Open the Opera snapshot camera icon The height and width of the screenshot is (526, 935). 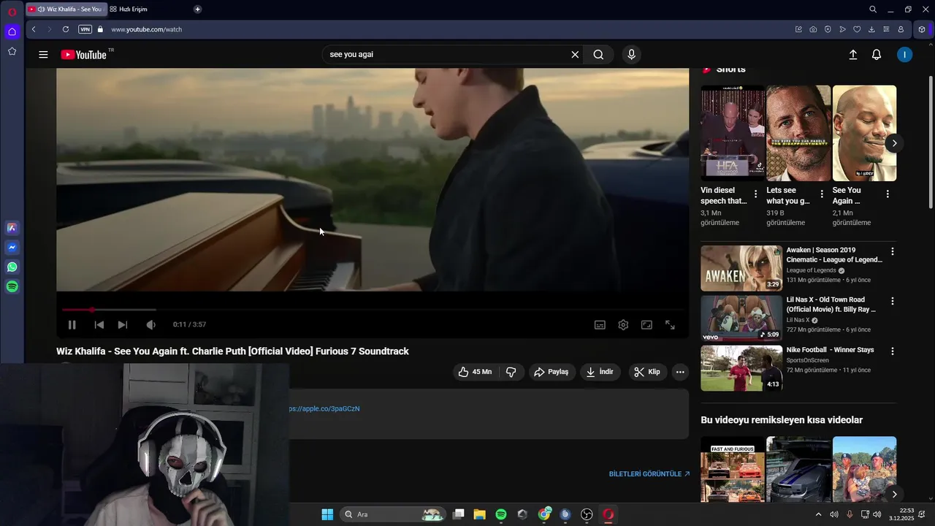813,29
